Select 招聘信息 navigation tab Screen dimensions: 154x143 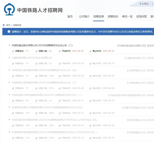pos(99,16)
